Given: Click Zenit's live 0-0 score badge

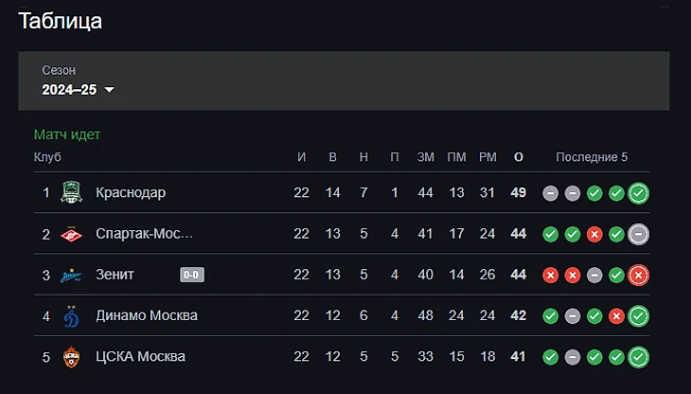Looking at the screenshot, I should pos(192,275).
